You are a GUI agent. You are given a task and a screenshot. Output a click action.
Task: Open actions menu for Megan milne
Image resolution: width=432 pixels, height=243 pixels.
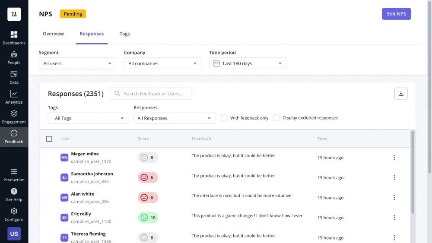(394, 158)
